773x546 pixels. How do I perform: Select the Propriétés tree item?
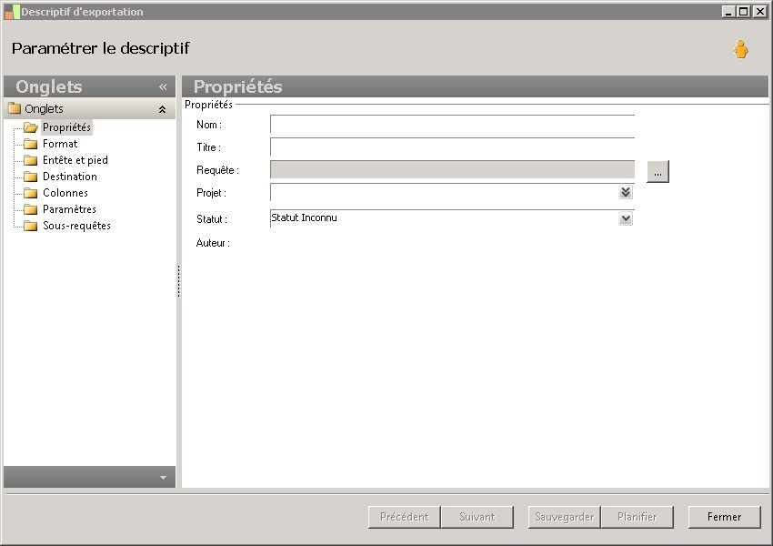pos(66,127)
